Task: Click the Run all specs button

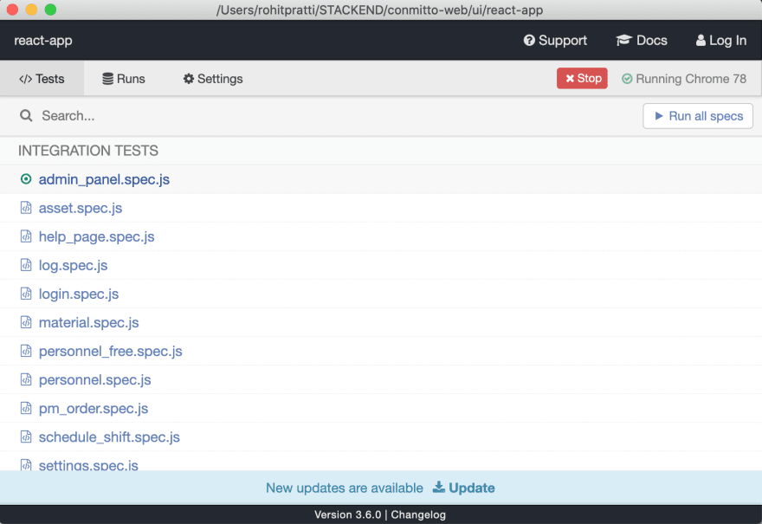Action: (x=698, y=116)
